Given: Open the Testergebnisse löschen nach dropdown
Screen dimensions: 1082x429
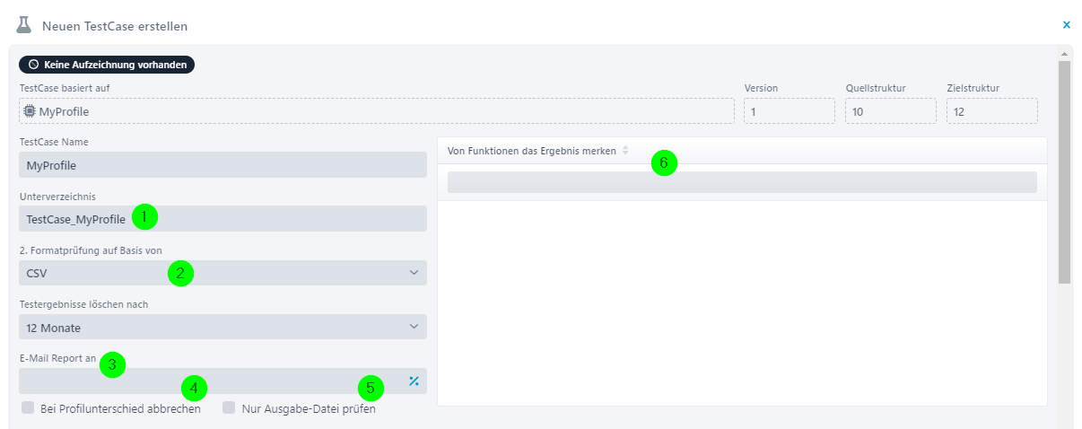Looking at the screenshot, I should 223,327.
